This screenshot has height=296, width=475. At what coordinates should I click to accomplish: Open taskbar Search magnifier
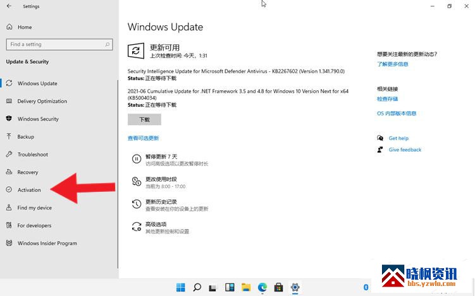click(x=197, y=287)
